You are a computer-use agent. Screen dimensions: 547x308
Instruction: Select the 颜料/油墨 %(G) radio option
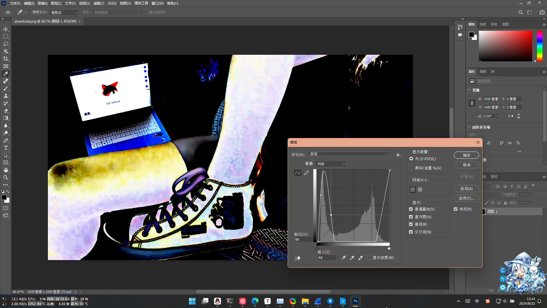411,168
